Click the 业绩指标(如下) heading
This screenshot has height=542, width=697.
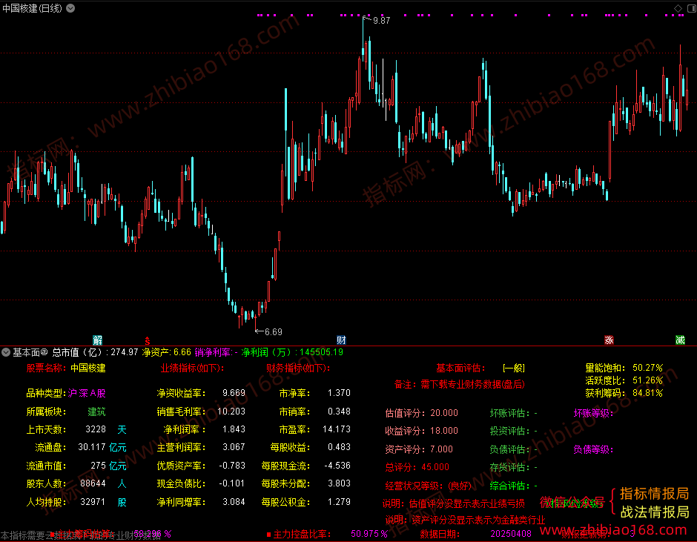(192, 369)
